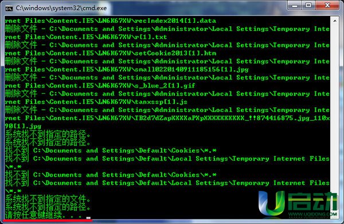Click the line ending r[1].txt
The width and height of the screenshot is (344, 224).
coord(86,37)
